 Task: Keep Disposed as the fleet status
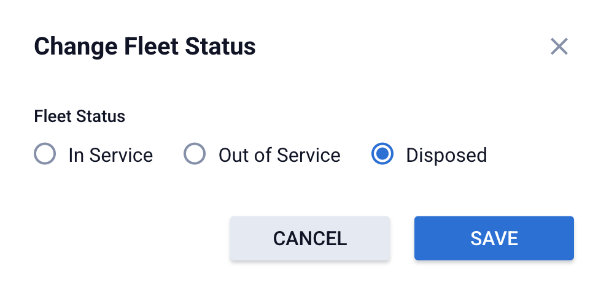tap(382, 154)
